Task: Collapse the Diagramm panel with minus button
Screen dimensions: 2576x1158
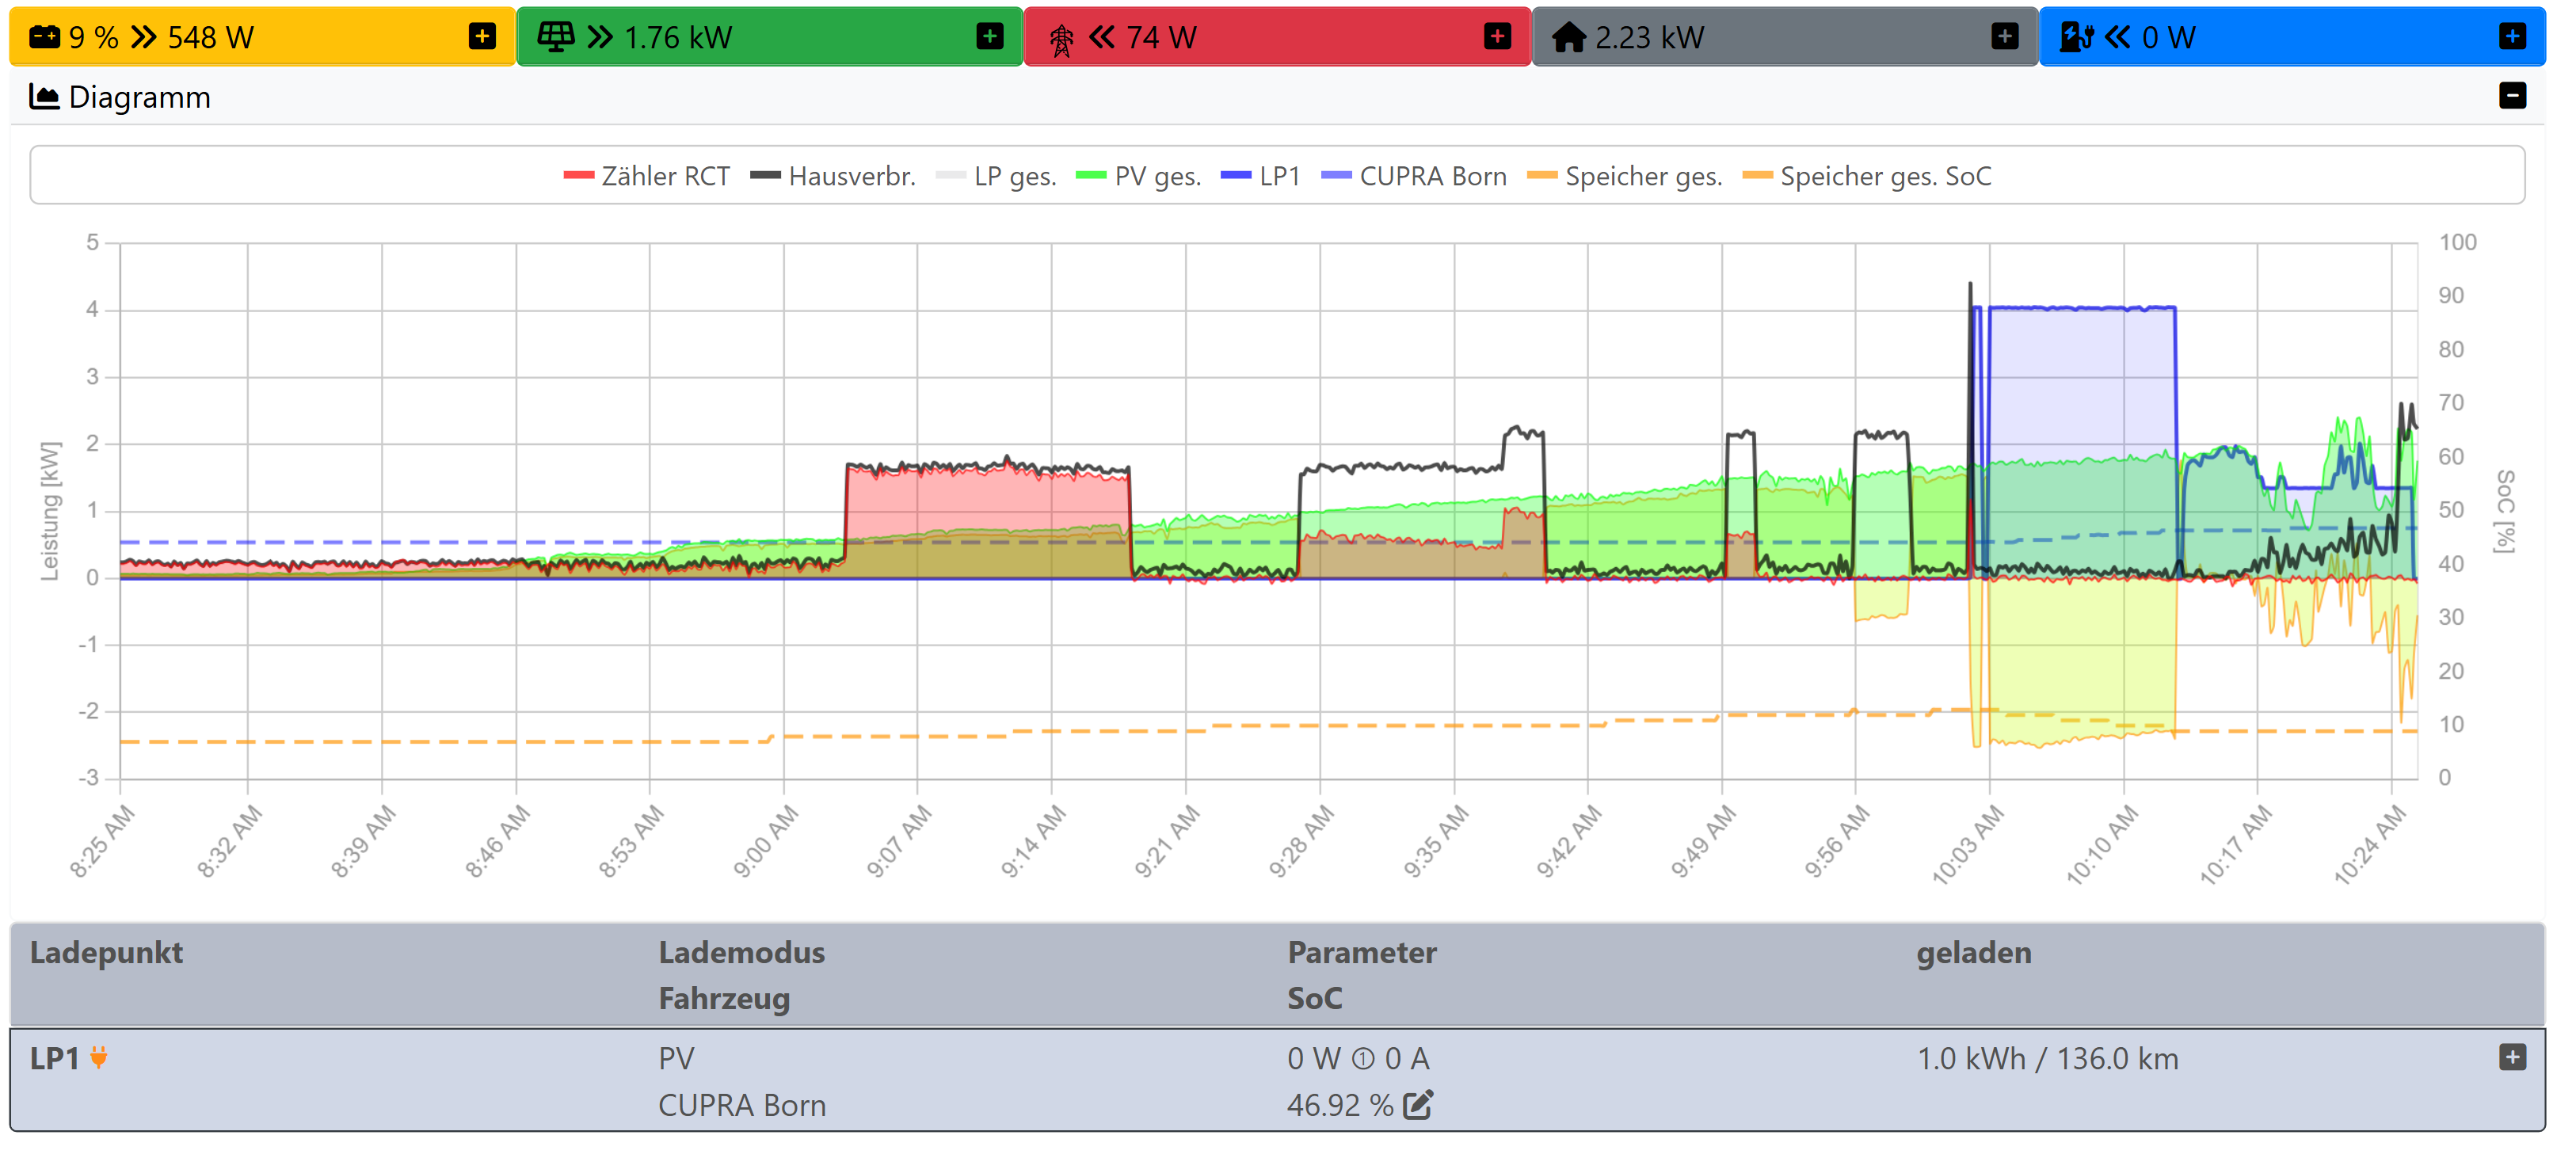Action: [2512, 96]
